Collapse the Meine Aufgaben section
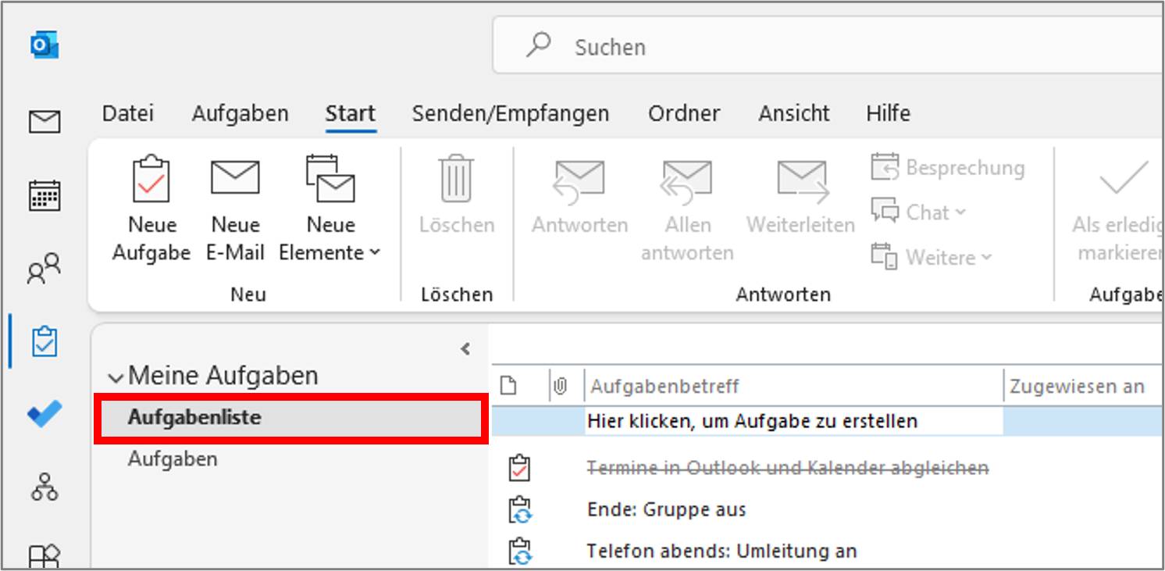The width and height of the screenshot is (1165, 571). point(116,376)
